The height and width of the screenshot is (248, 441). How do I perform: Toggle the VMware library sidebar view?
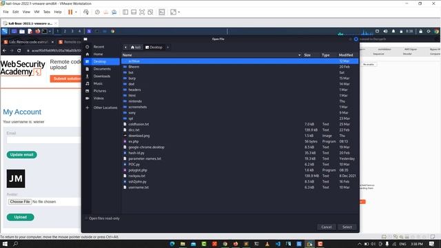[125, 12]
